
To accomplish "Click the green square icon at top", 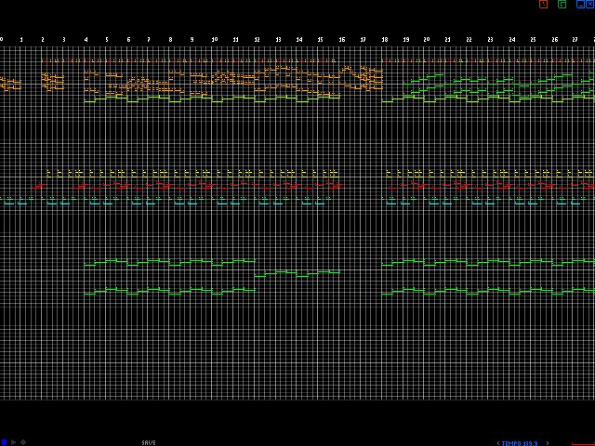I will tap(562, 5).
